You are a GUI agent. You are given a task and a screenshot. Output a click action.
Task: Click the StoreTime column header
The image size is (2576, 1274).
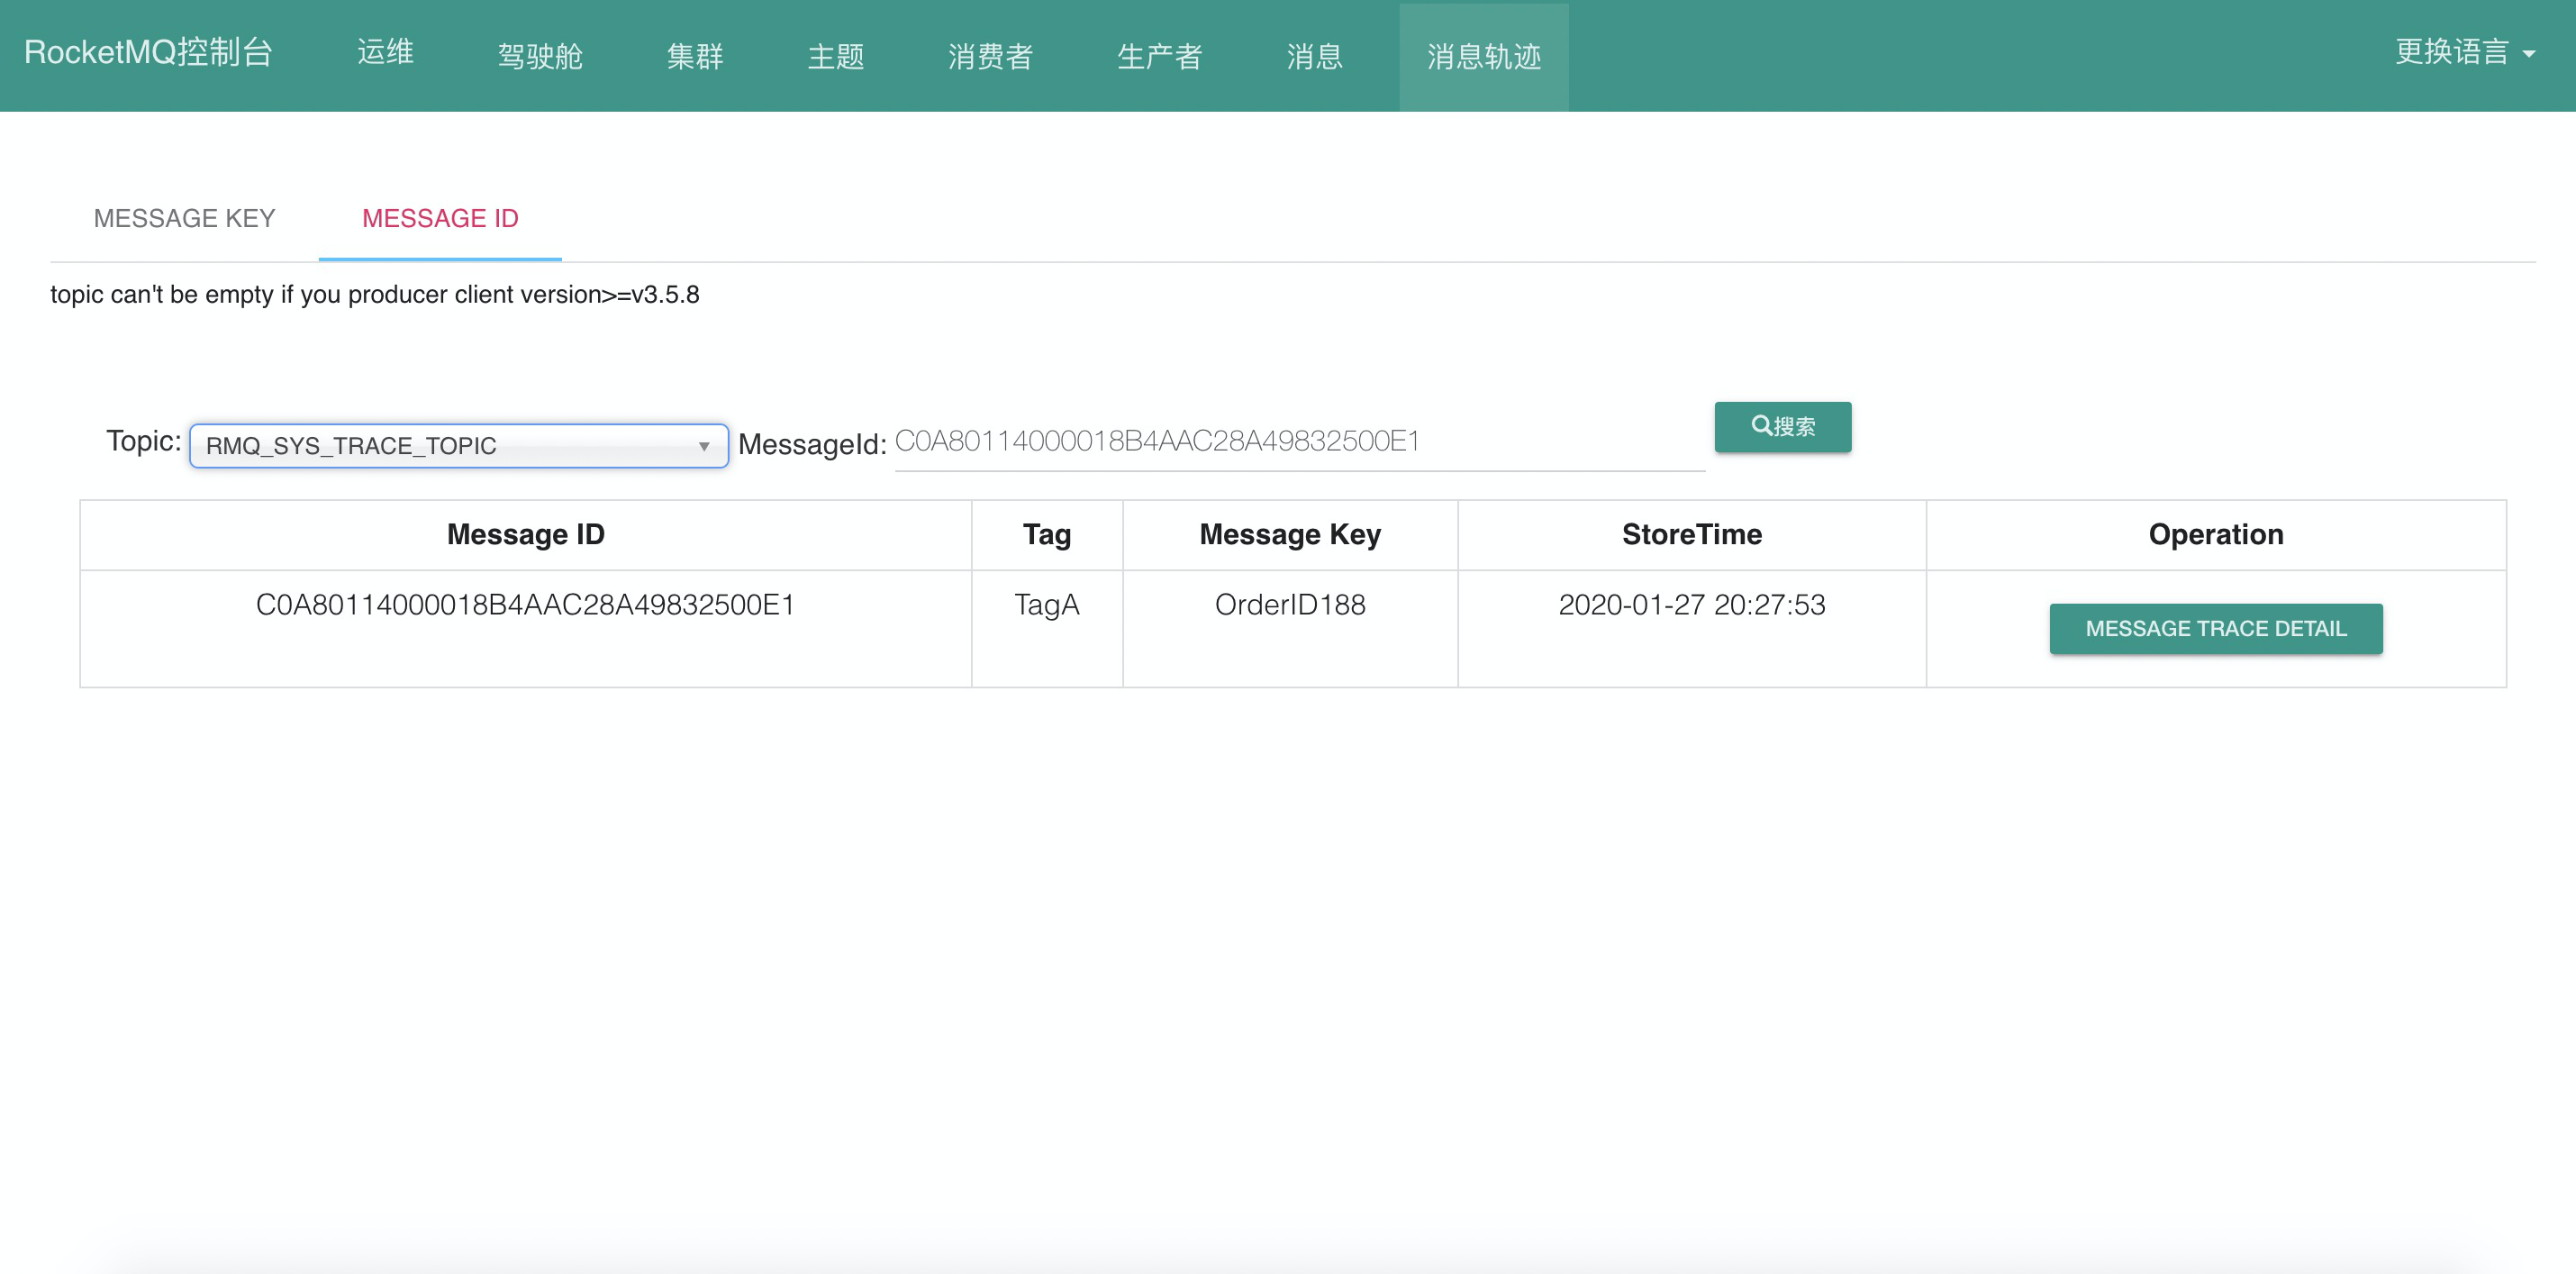1691,535
